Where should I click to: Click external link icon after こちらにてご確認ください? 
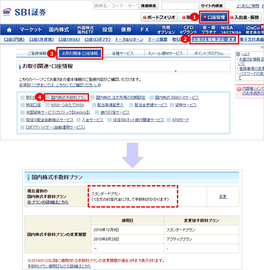pyautogui.click(x=100, y=85)
